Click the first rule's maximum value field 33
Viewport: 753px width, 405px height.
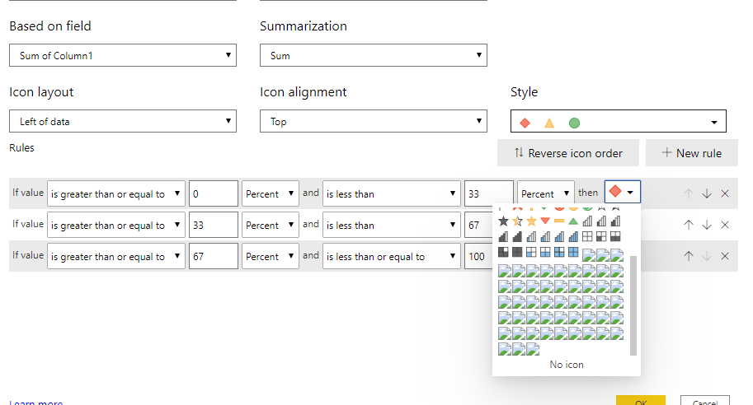(489, 193)
